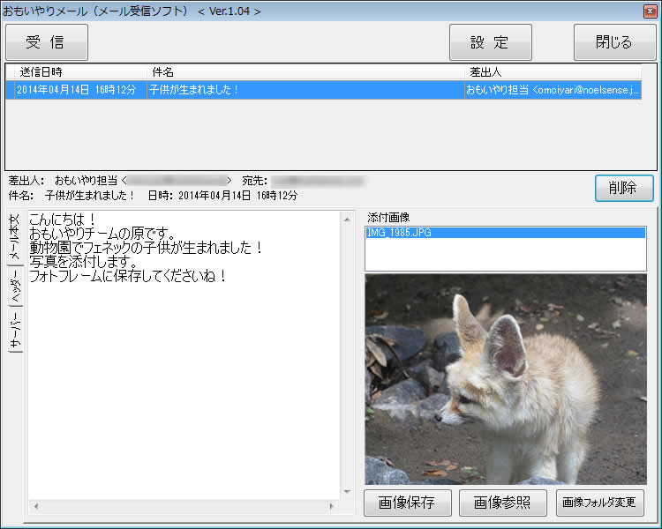Click the 受信 (receive mail) button
Image resolution: width=662 pixels, height=529 pixels.
pos(46,42)
